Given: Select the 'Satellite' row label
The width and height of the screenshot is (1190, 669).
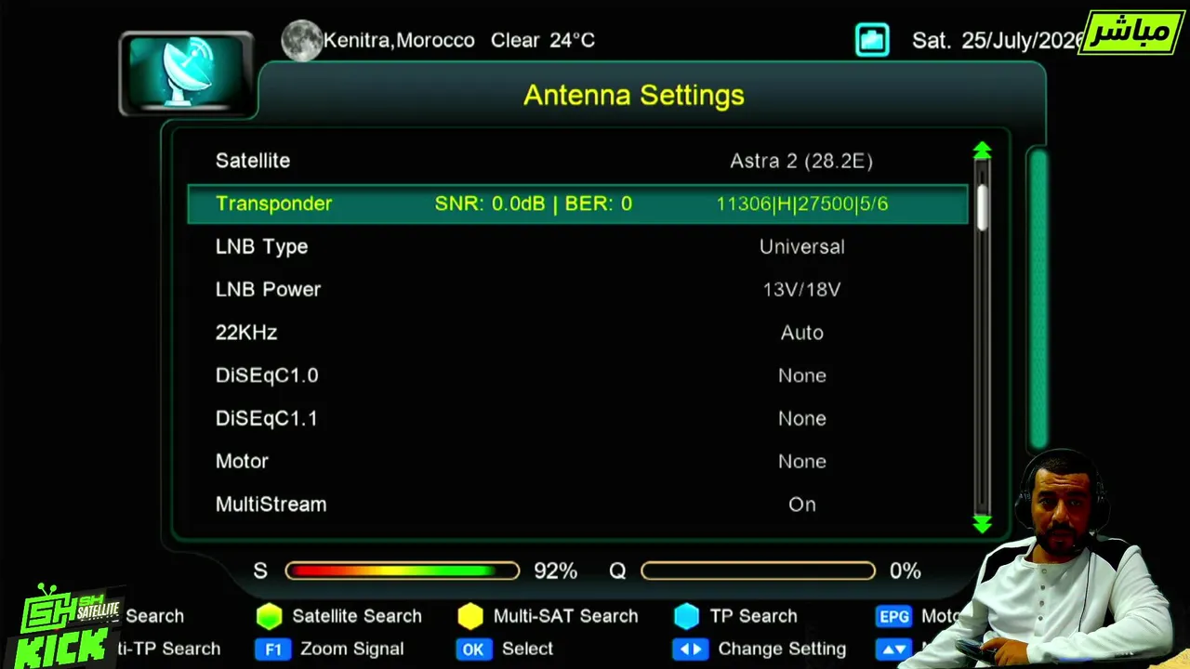Looking at the screenshot, I should [x=253, y=161].
